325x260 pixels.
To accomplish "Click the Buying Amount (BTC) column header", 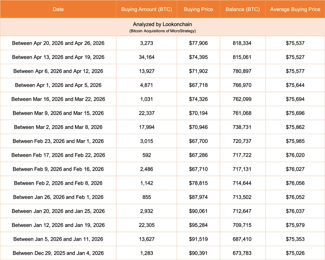I will pyautogui.click(x=147, y=9).
